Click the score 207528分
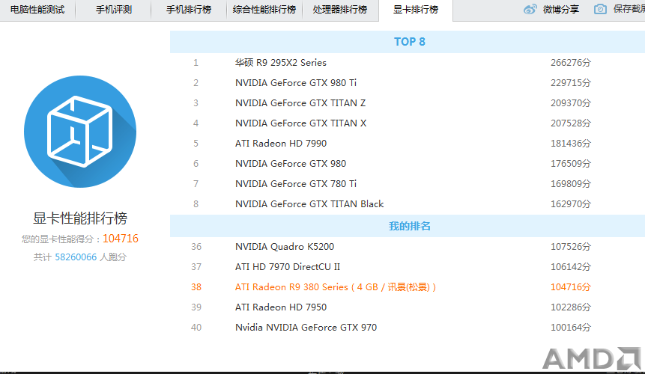Image resolution: width=645 pixels, height=374 pixels. [x=571, y=123]
